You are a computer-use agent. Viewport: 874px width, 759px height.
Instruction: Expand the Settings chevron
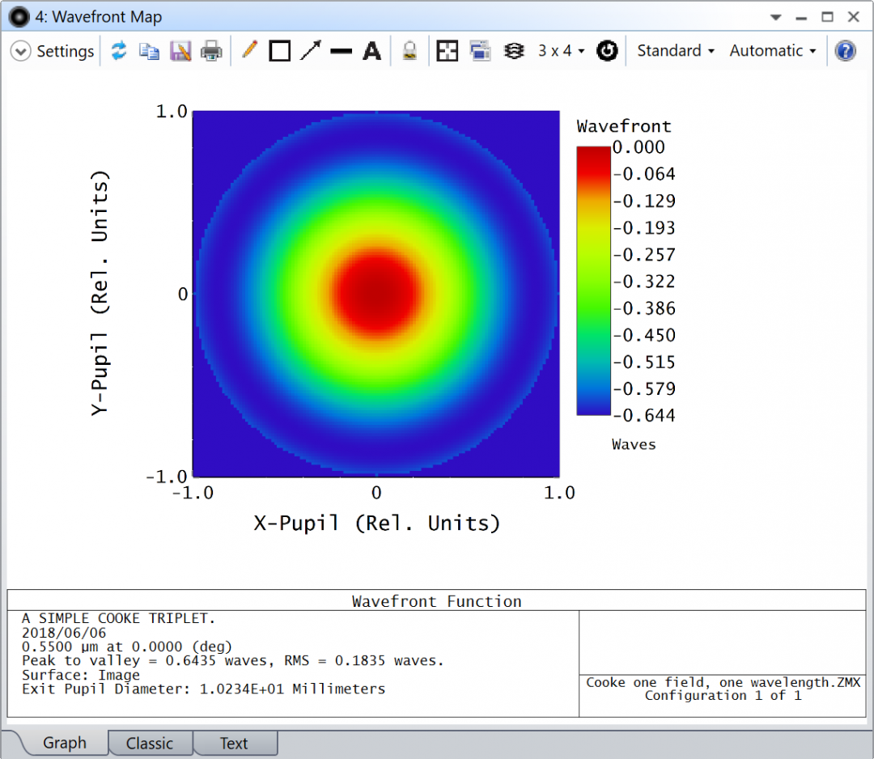20,51
